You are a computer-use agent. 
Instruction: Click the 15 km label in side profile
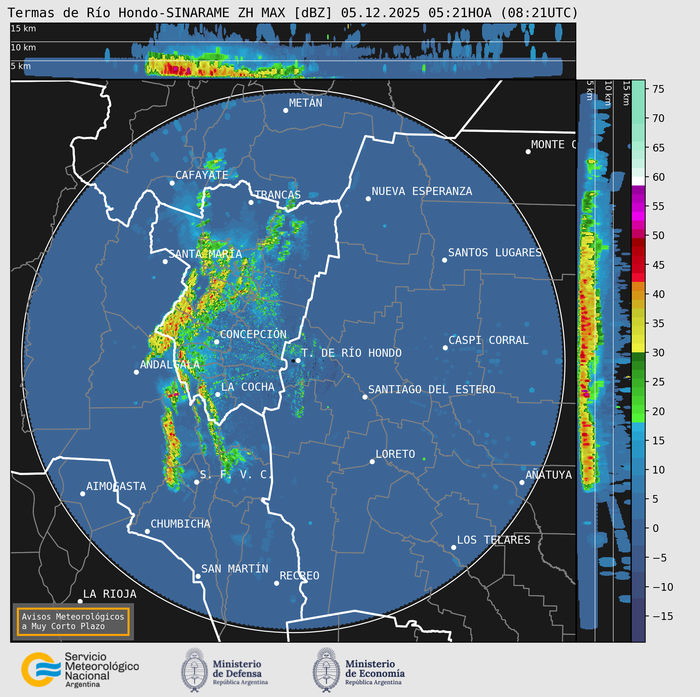point(626,93)
